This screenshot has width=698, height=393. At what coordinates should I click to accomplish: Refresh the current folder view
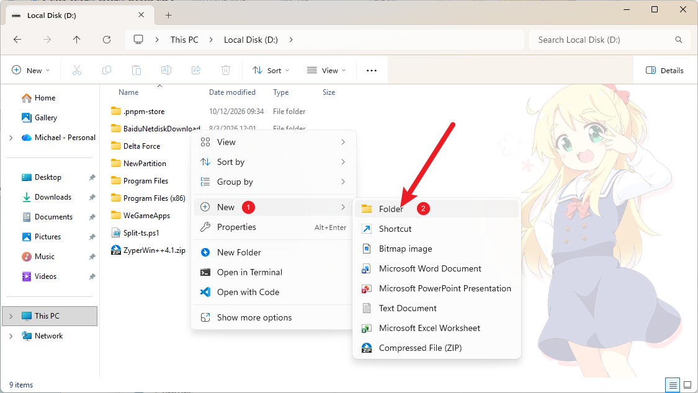click(x=107, y=40)
